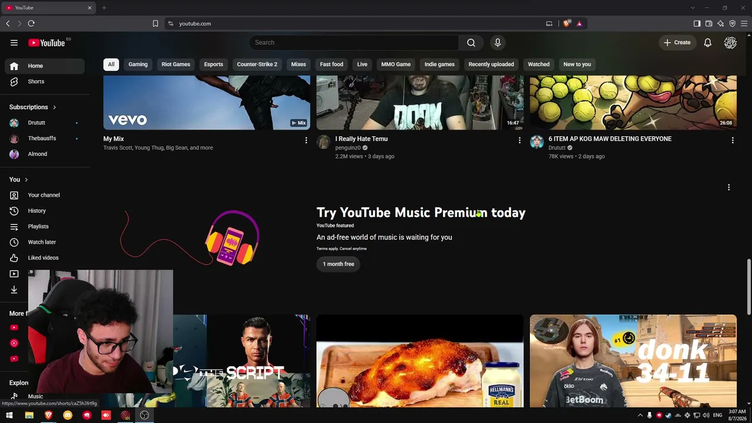Viewport: 752px width, 423px height.
Task: Open the Brave Rewards triangle icon
Action: coord(579,23)
